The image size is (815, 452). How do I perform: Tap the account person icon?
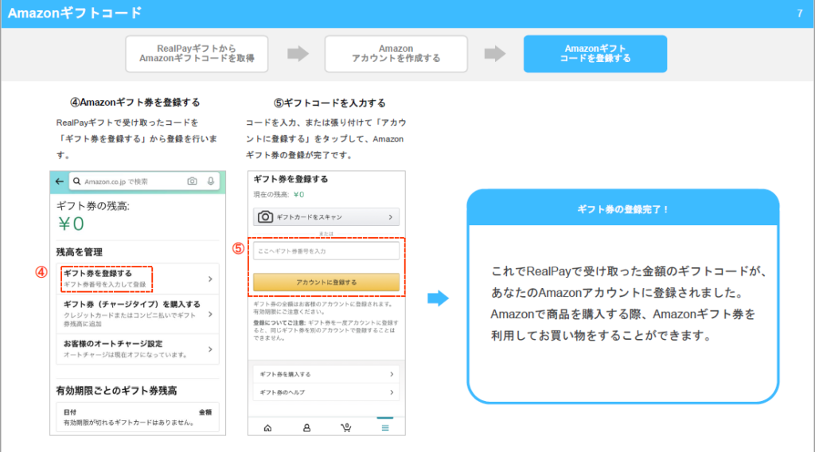(x=306, y=428)
